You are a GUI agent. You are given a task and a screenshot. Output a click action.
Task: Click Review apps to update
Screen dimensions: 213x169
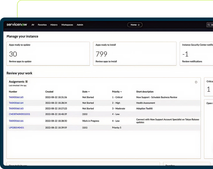(x=20, y=62)
